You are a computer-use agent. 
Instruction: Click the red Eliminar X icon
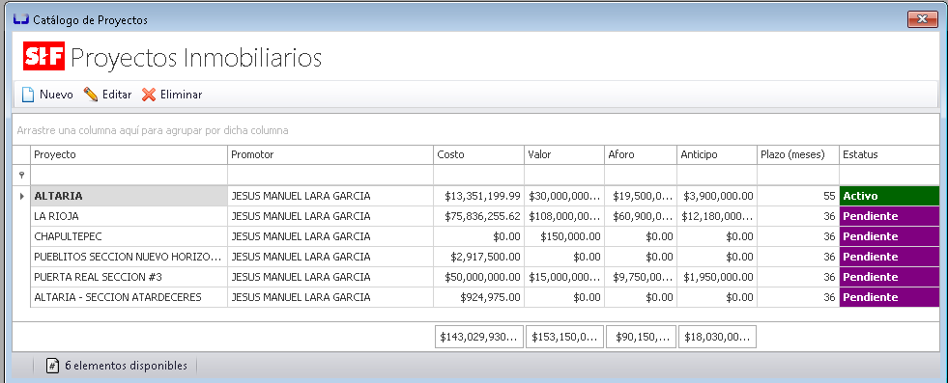pyautogui.click(x=149, y=95)
